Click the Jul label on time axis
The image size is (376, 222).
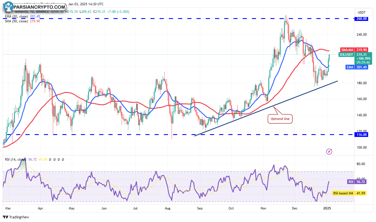(x=136, y=208)
